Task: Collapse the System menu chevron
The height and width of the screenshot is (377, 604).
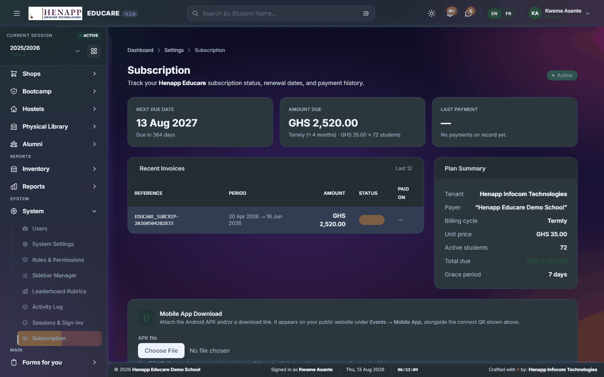Action: [x=94, y=211]
